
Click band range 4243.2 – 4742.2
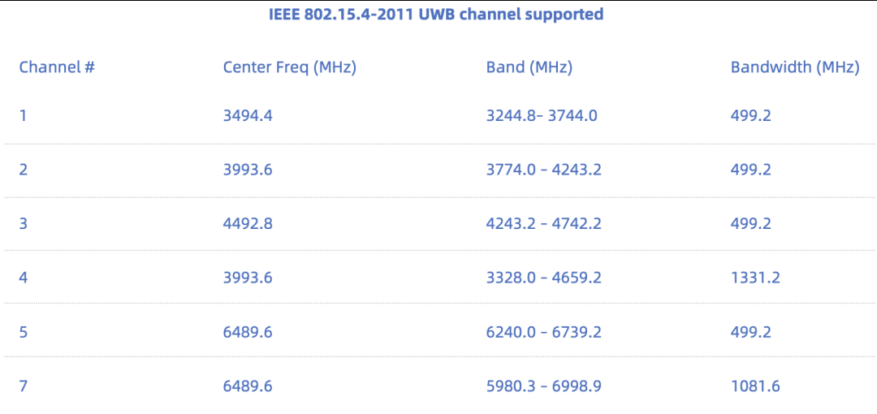543,223
